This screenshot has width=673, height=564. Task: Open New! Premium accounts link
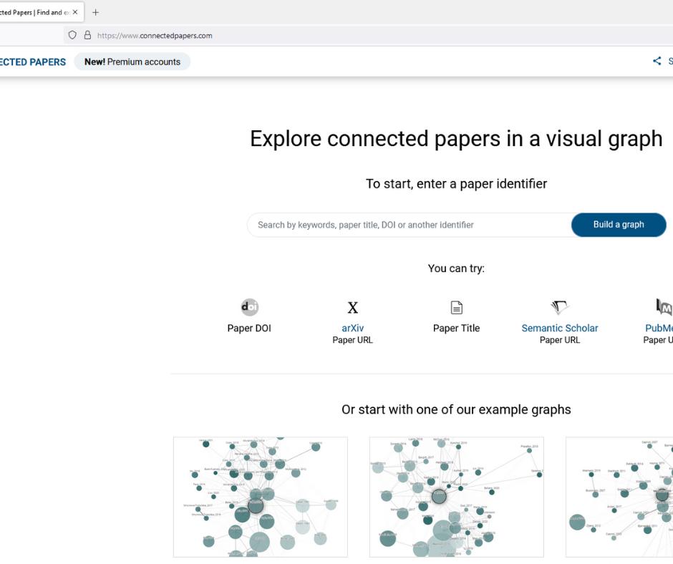click(132, 62)
